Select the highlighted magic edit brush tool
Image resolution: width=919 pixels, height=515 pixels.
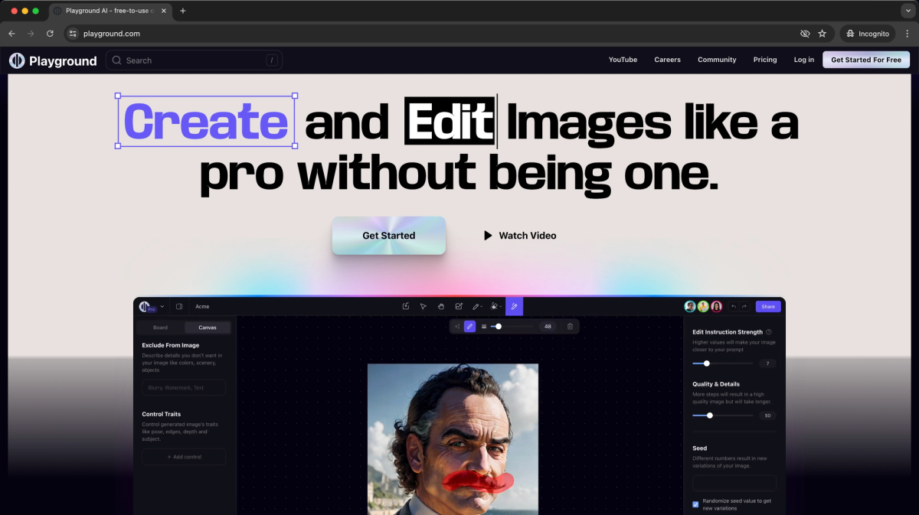point(514,306)
